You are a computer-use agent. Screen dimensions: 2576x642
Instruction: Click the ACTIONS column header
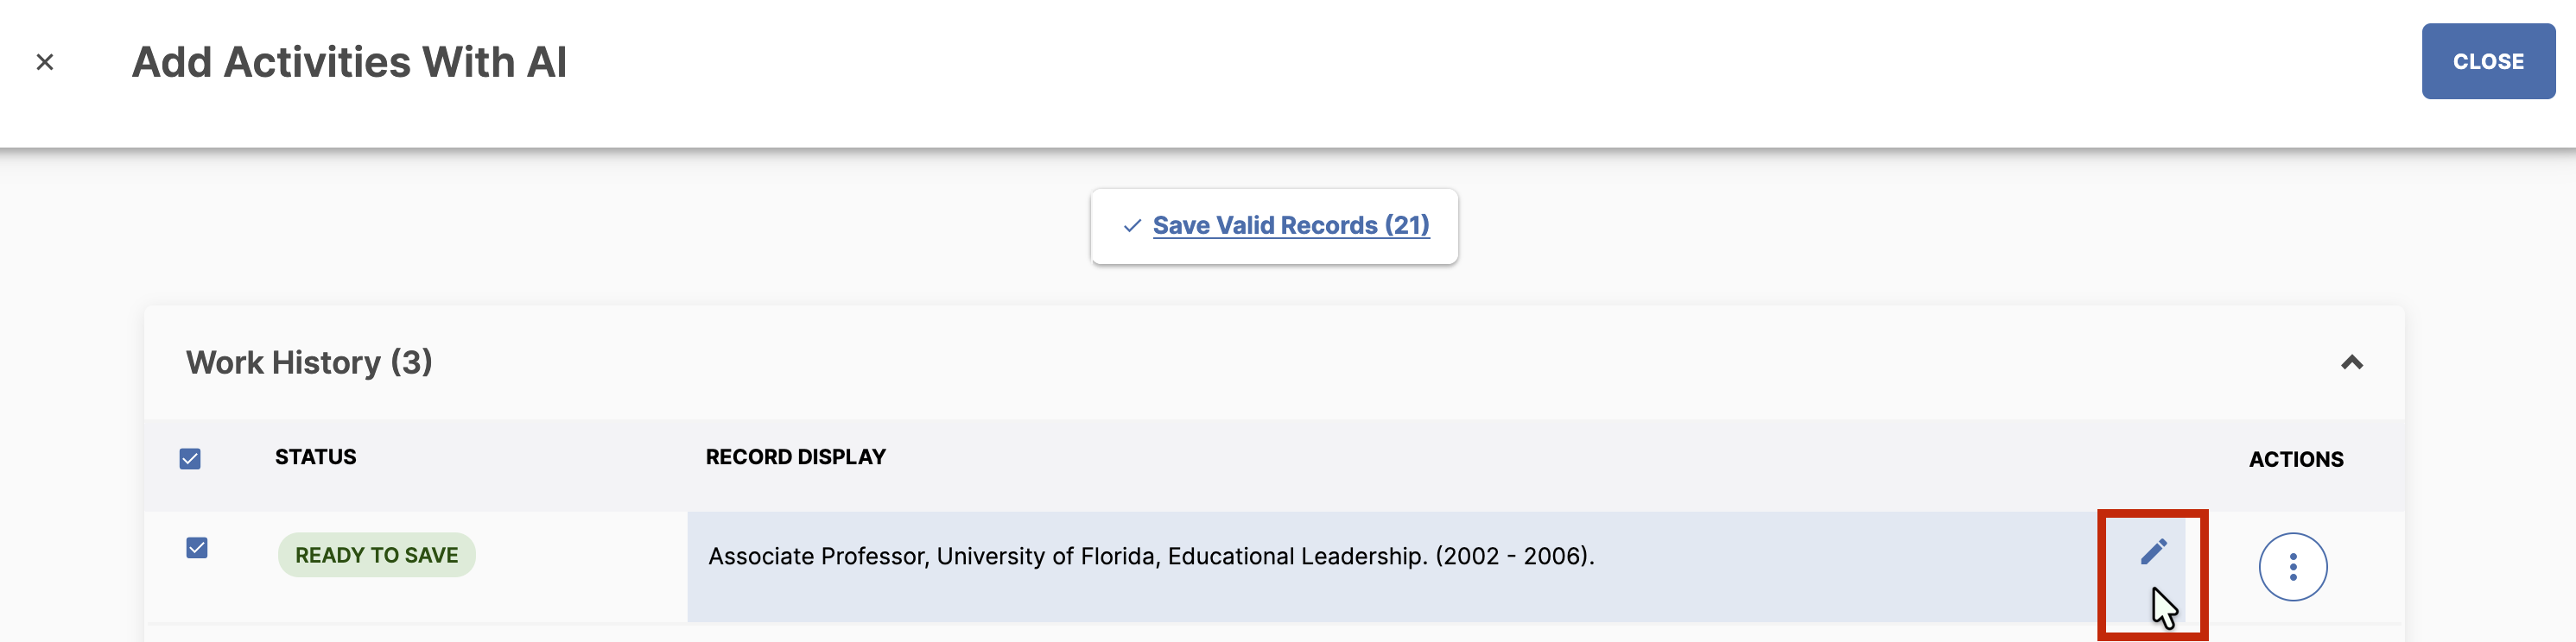click(x=2295, y=459)
